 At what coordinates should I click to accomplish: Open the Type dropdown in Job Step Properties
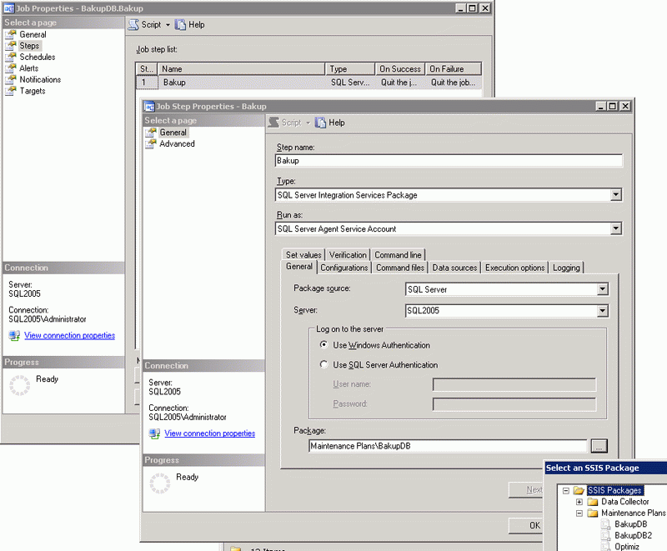(615, 195)
